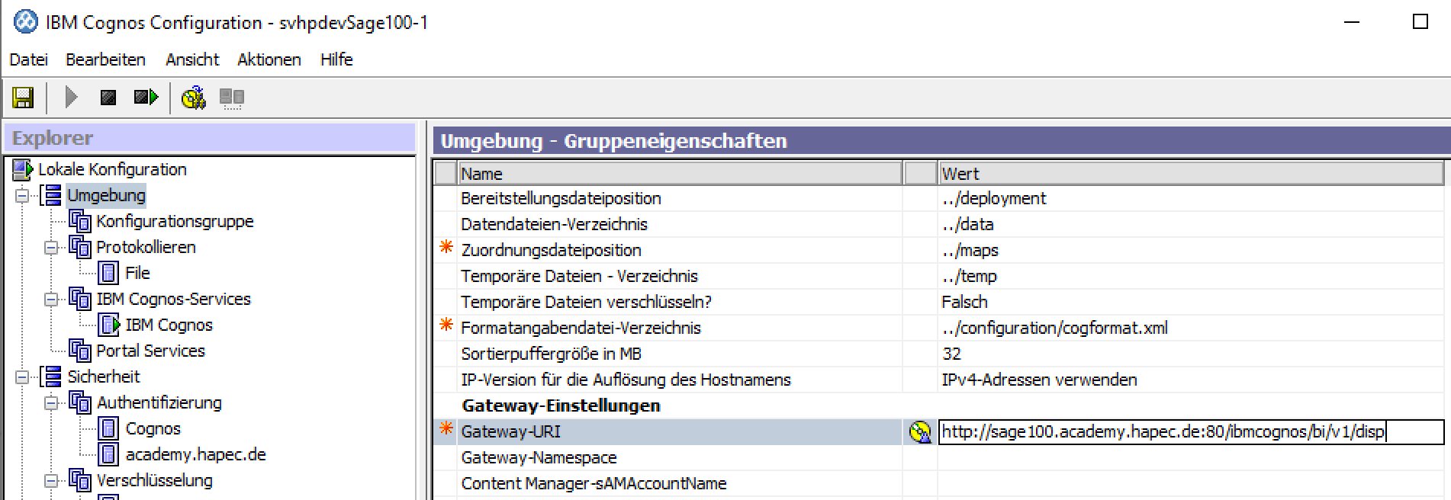Click the Restart service toolbar icon

coord(145,98)
